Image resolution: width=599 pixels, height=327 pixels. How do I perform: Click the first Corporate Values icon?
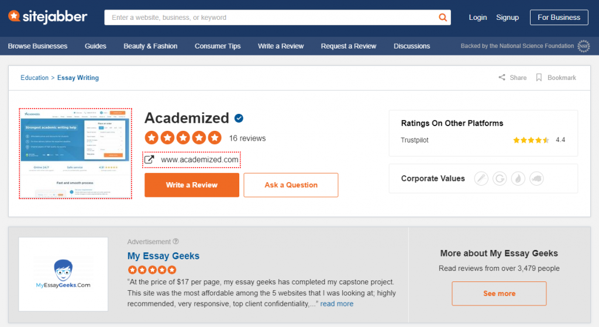pos(481,178)
